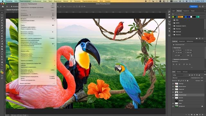Image resolution: width=206 pixels, height=116 pixels.
Task: Open the 'Изображение' menu in menu bar
Action: (x=37, y=1)
